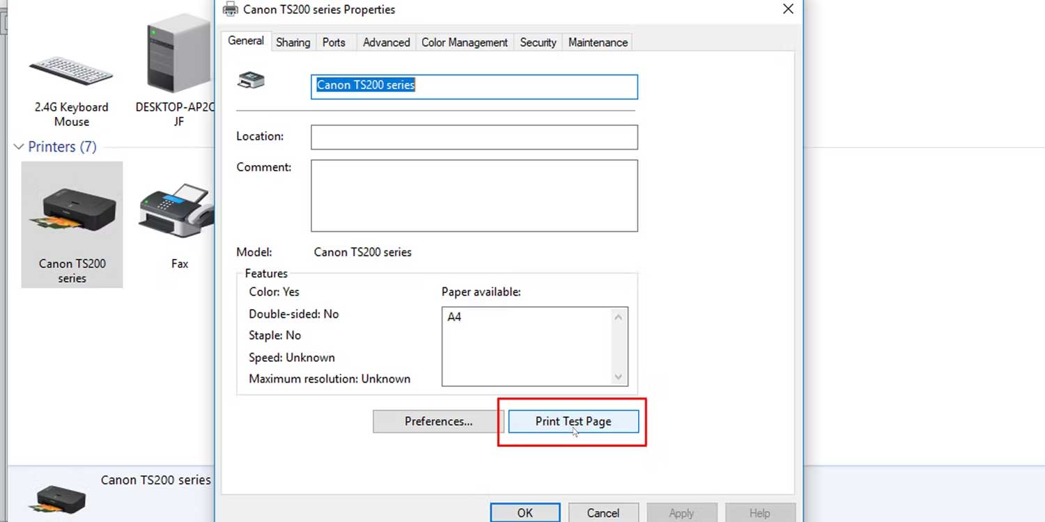The width and height of the screenshot is (1045, 522).
Task: Switch to the Maintenance tab
Action: [598, 42]
